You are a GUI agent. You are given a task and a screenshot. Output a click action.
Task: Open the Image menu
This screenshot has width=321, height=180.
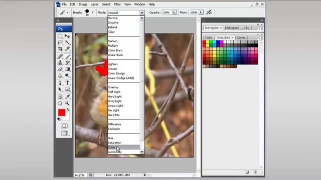point(83,4)
